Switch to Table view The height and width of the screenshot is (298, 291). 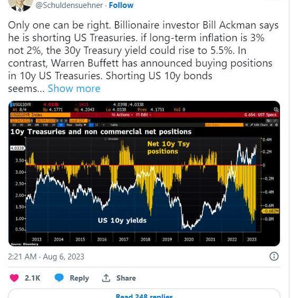coord(114,125)
